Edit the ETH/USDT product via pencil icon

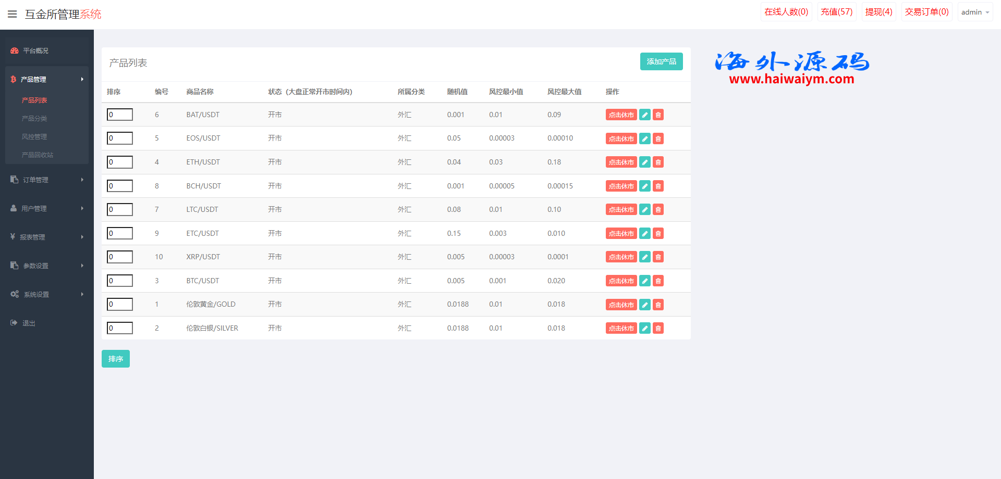645,162
